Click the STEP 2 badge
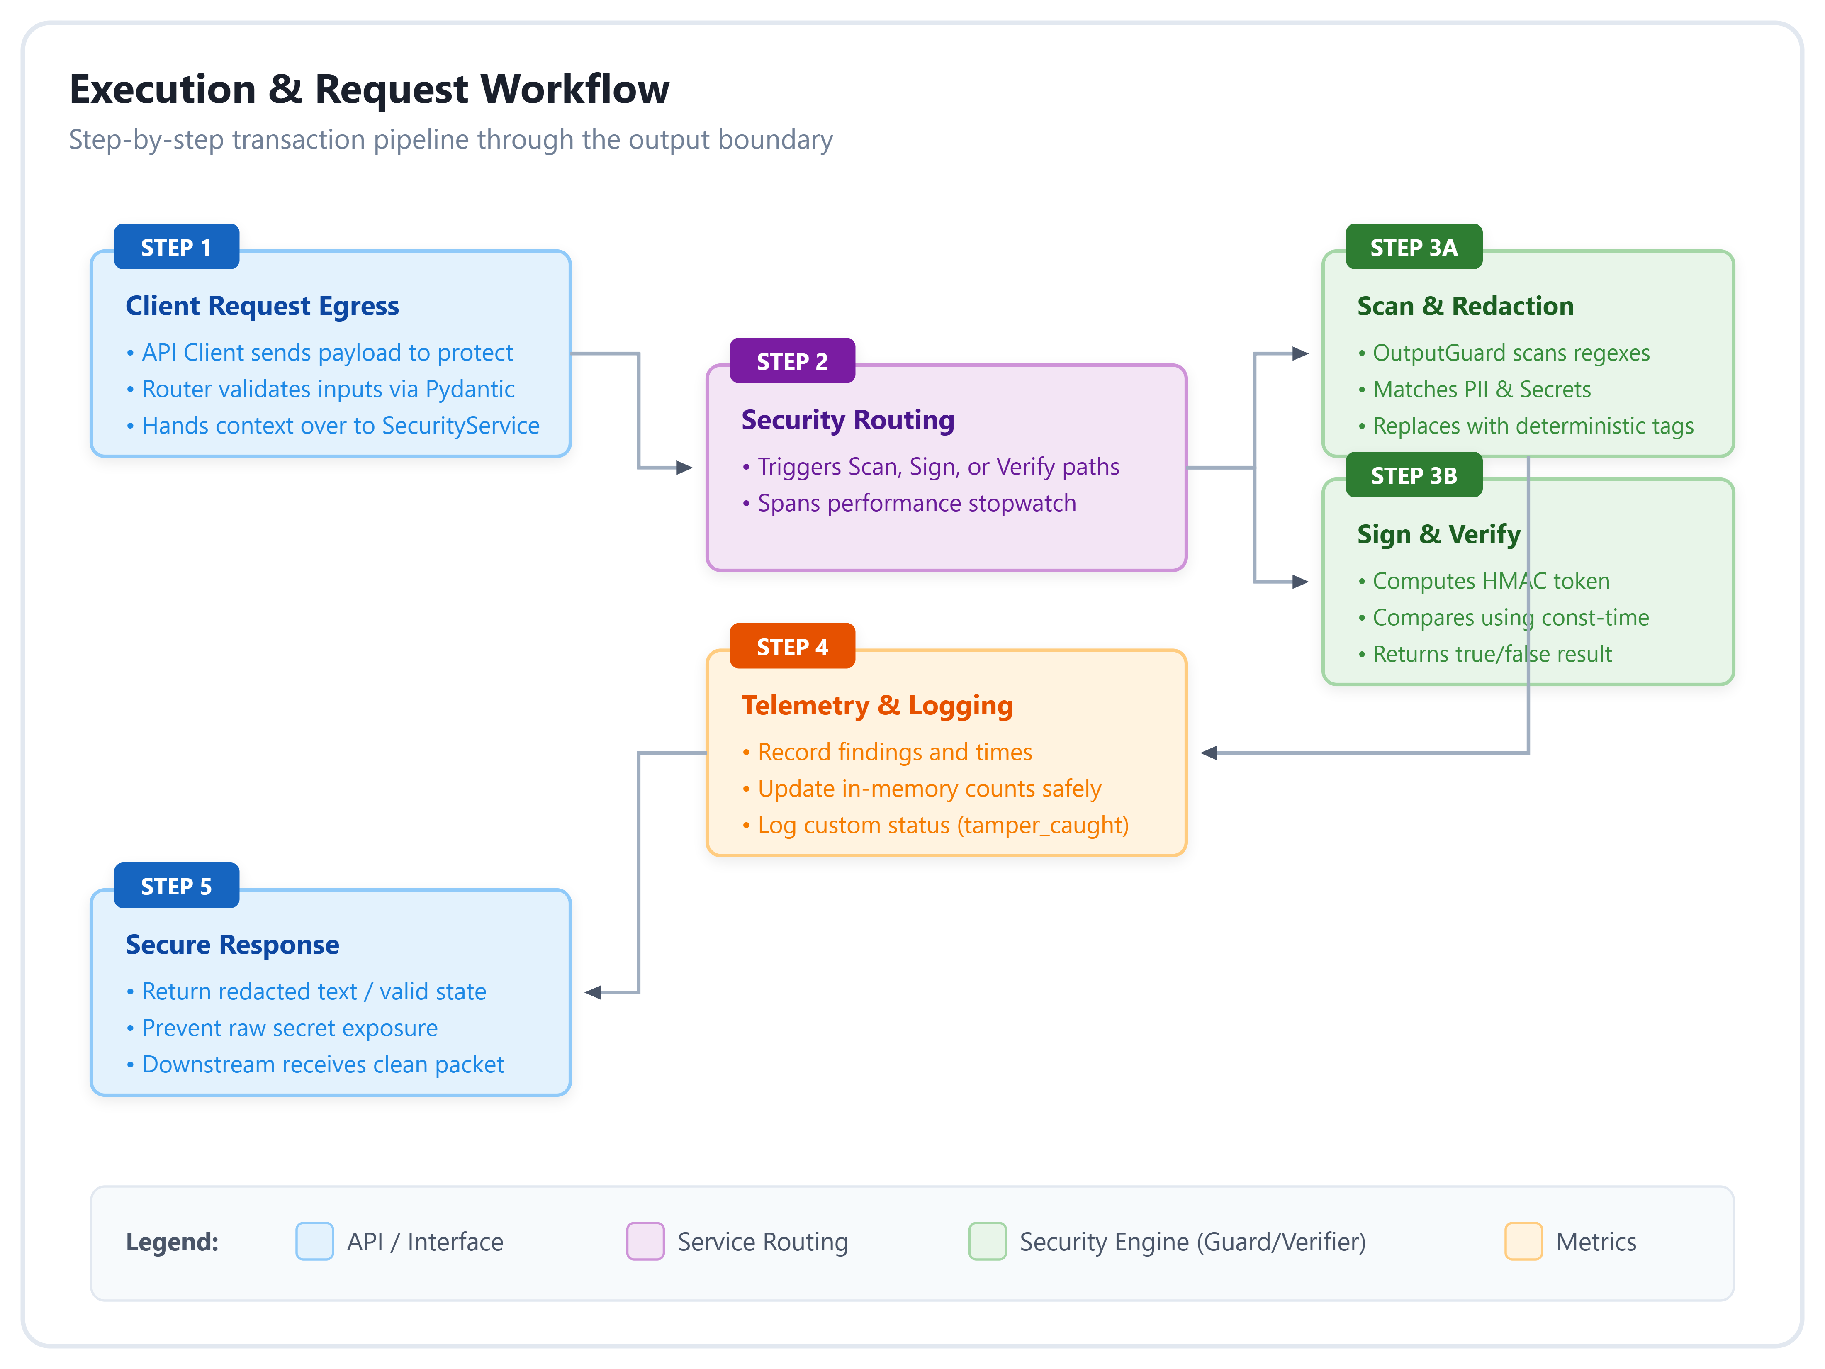This screenshot has height=1369, width=1825. pos(792,361)
